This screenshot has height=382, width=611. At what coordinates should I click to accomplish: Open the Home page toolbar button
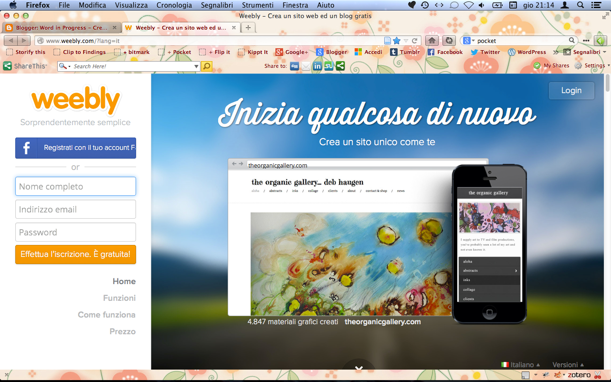[432, 41]
